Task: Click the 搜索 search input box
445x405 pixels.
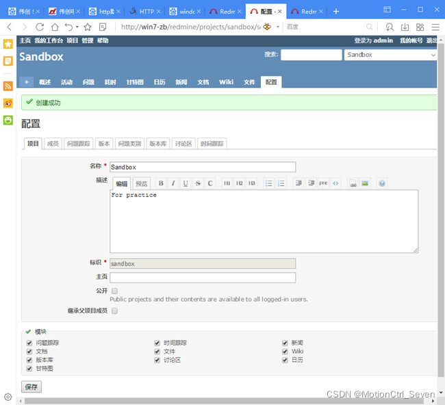Action: (311, 55)
